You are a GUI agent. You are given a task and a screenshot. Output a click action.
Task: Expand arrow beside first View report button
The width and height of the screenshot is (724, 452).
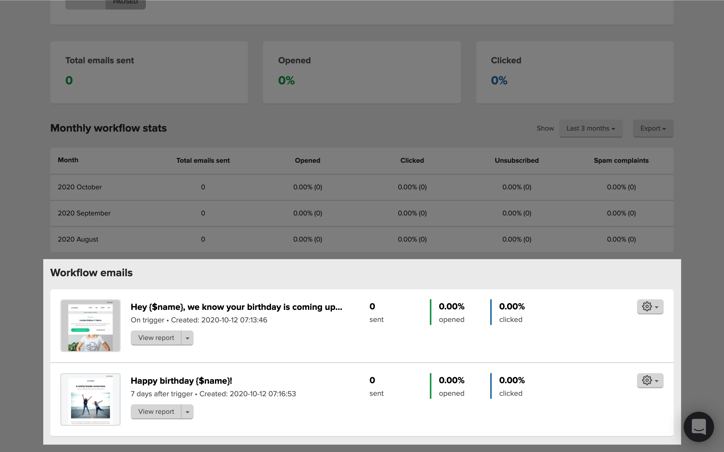[188, 338]
